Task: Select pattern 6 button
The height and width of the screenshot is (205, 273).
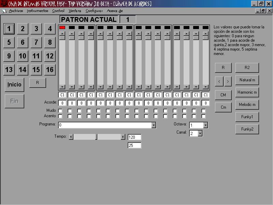Action: (x=23, y=42)
